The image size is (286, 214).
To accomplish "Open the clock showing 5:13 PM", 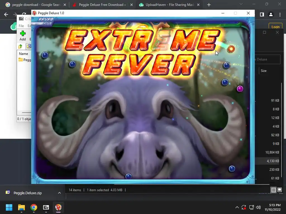I will coord(273,207).
